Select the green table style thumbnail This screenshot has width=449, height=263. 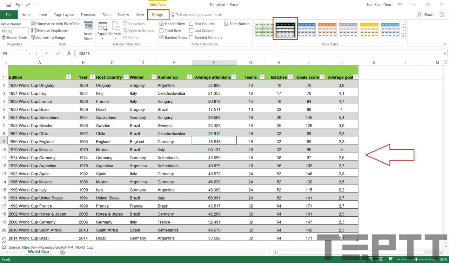coord(264,30)
